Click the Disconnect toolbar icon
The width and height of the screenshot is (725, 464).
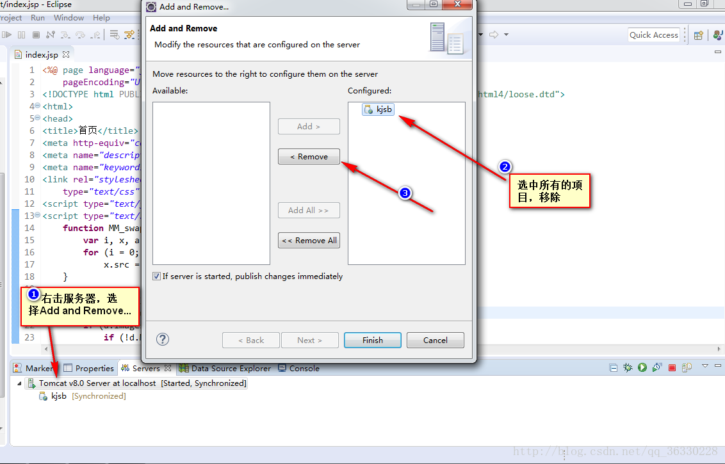click(51, 35)
